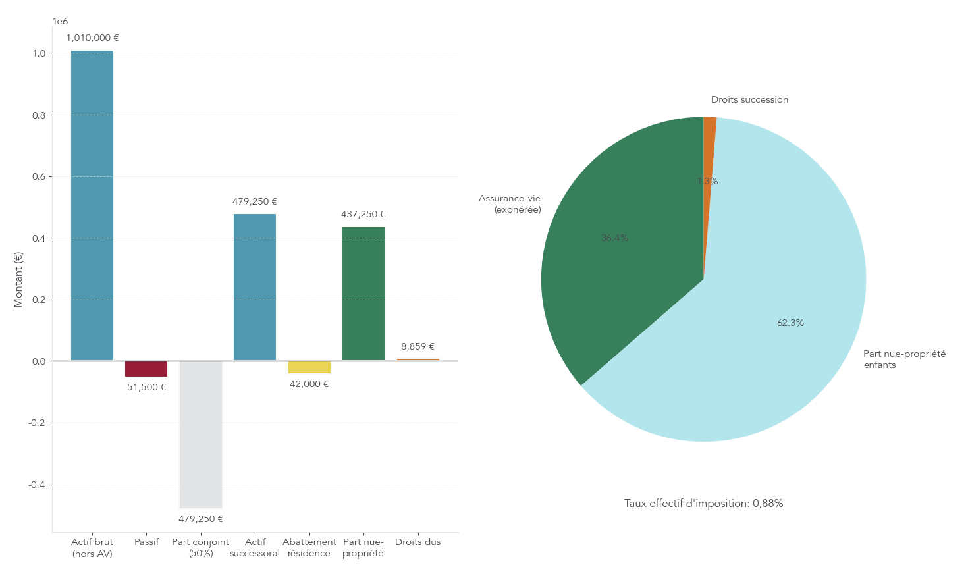Click the yellow Abattement résidence bar
Screen dimensions: 968x582
[309, 367]
